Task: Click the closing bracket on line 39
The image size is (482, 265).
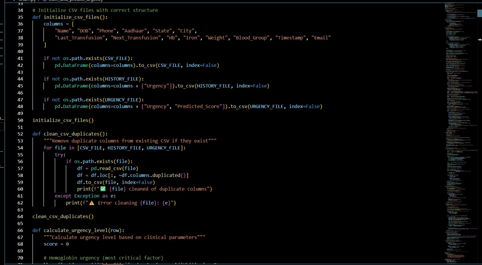Action: (x=45, y=45)
